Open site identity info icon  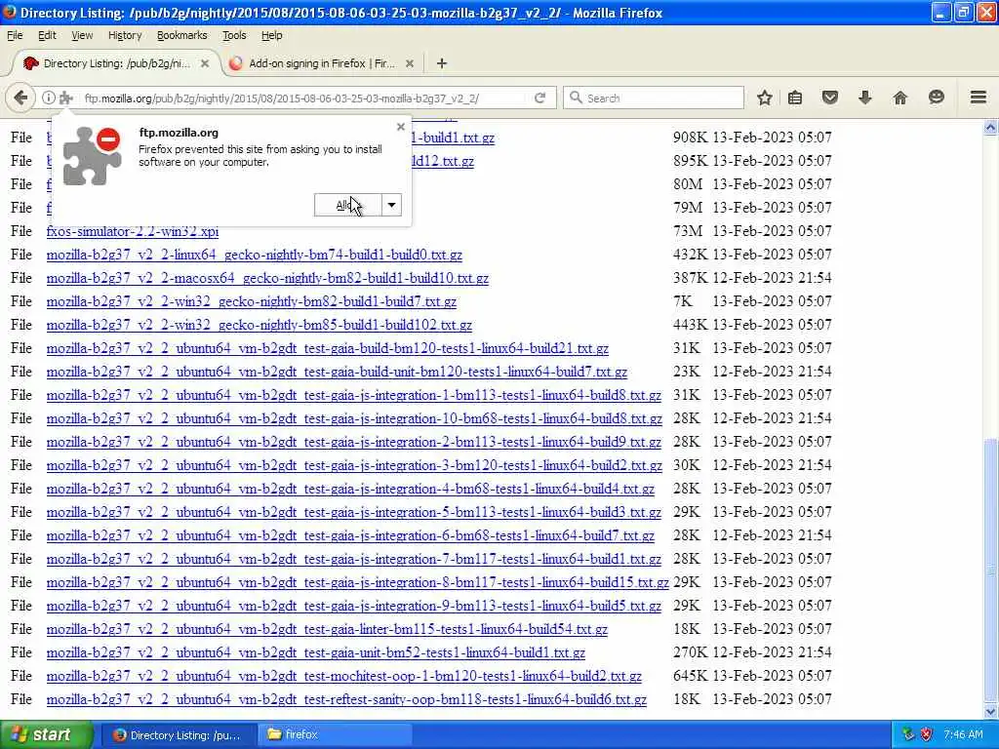pos(49,99)
